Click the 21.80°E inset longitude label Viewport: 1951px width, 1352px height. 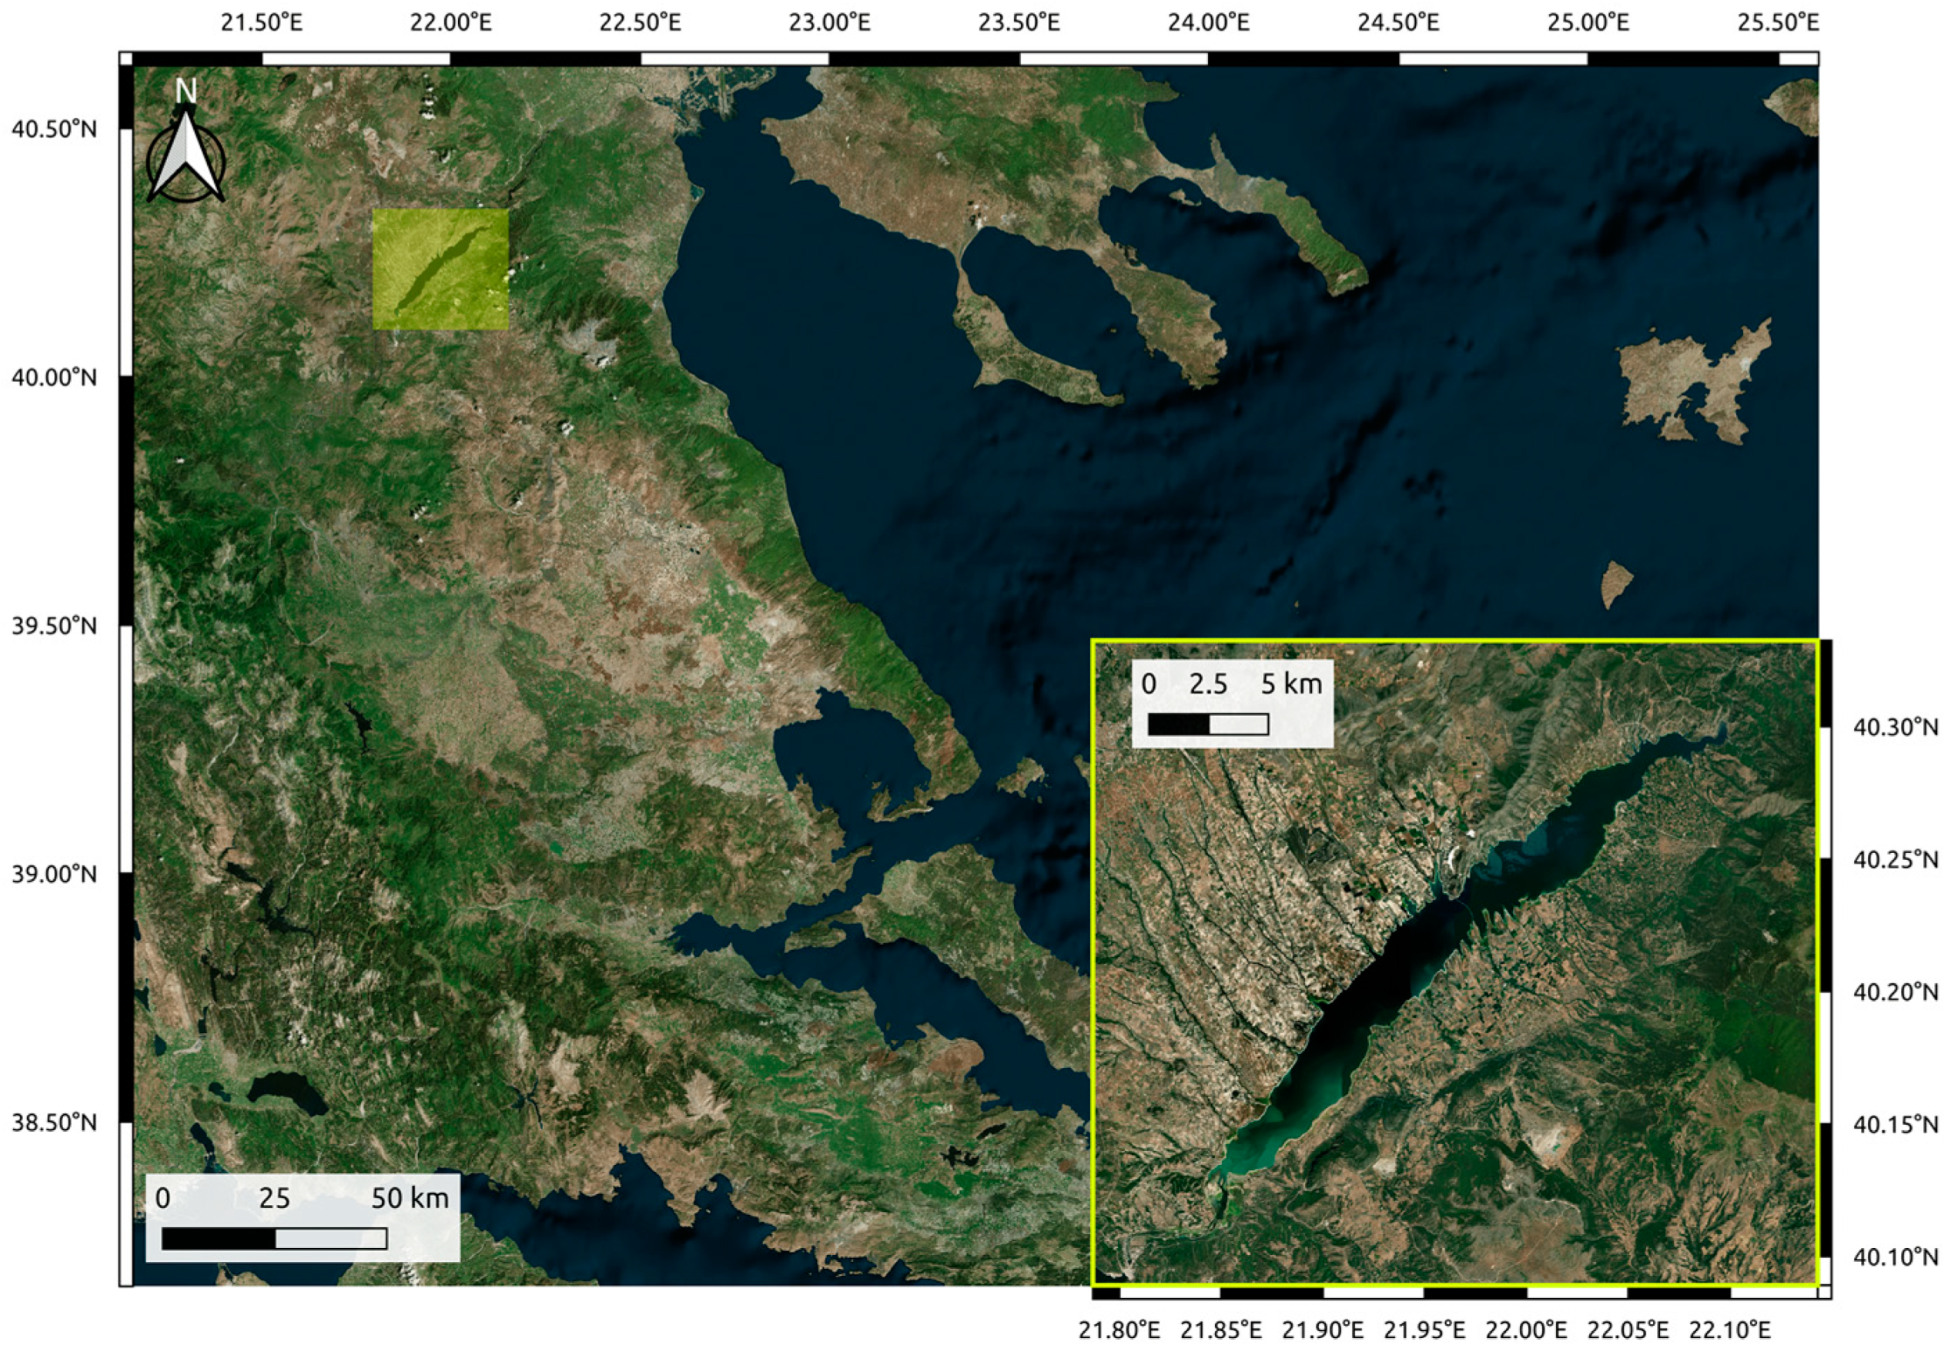click(1119, 1328)
